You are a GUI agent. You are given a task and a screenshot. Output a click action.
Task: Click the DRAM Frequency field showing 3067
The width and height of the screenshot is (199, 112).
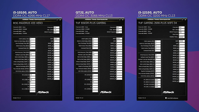pos(119,32)
